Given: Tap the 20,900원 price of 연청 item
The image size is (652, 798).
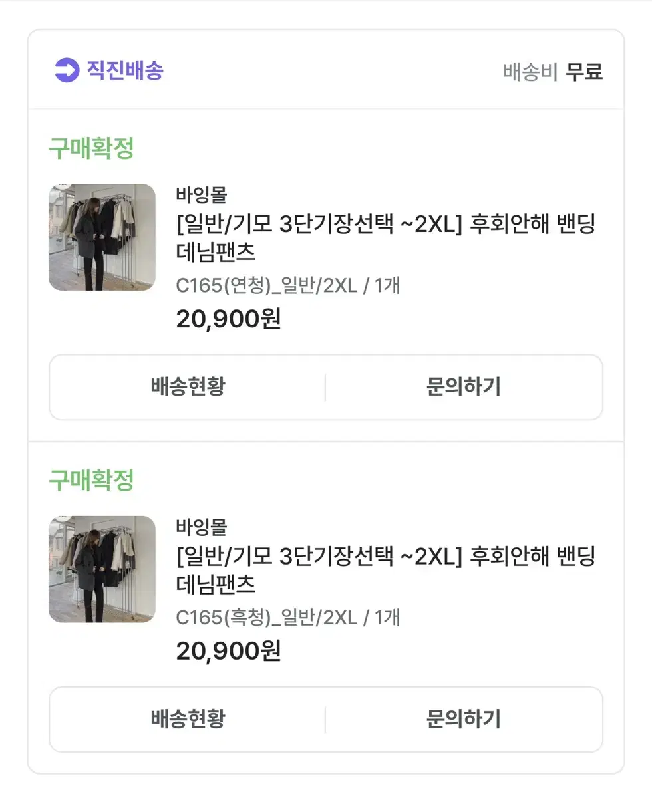Looking at the screenshot, I should click(229, 319).
